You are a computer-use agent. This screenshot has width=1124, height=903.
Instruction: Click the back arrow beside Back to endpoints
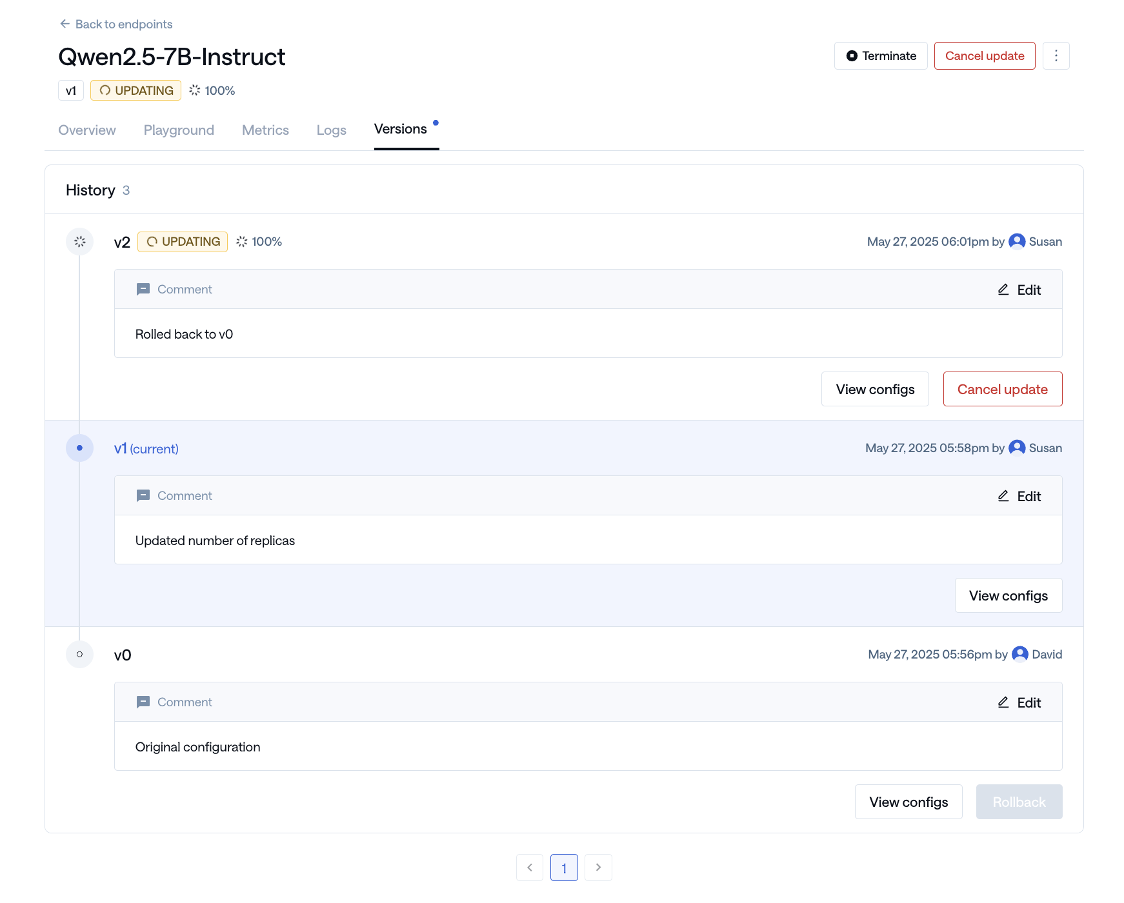click(65, 24)
